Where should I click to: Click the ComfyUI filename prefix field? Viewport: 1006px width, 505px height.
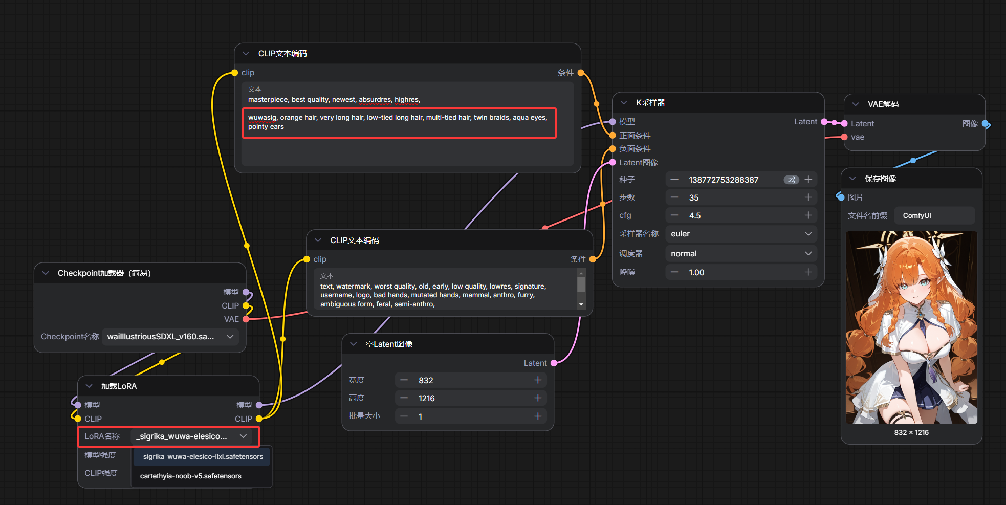click(x=934, y=216)
